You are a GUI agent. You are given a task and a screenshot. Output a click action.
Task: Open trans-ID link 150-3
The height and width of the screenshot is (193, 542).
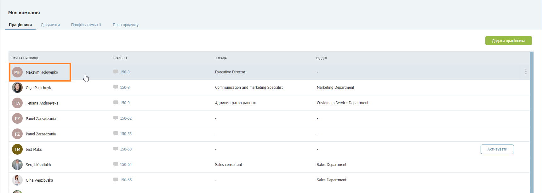point(125,72)
